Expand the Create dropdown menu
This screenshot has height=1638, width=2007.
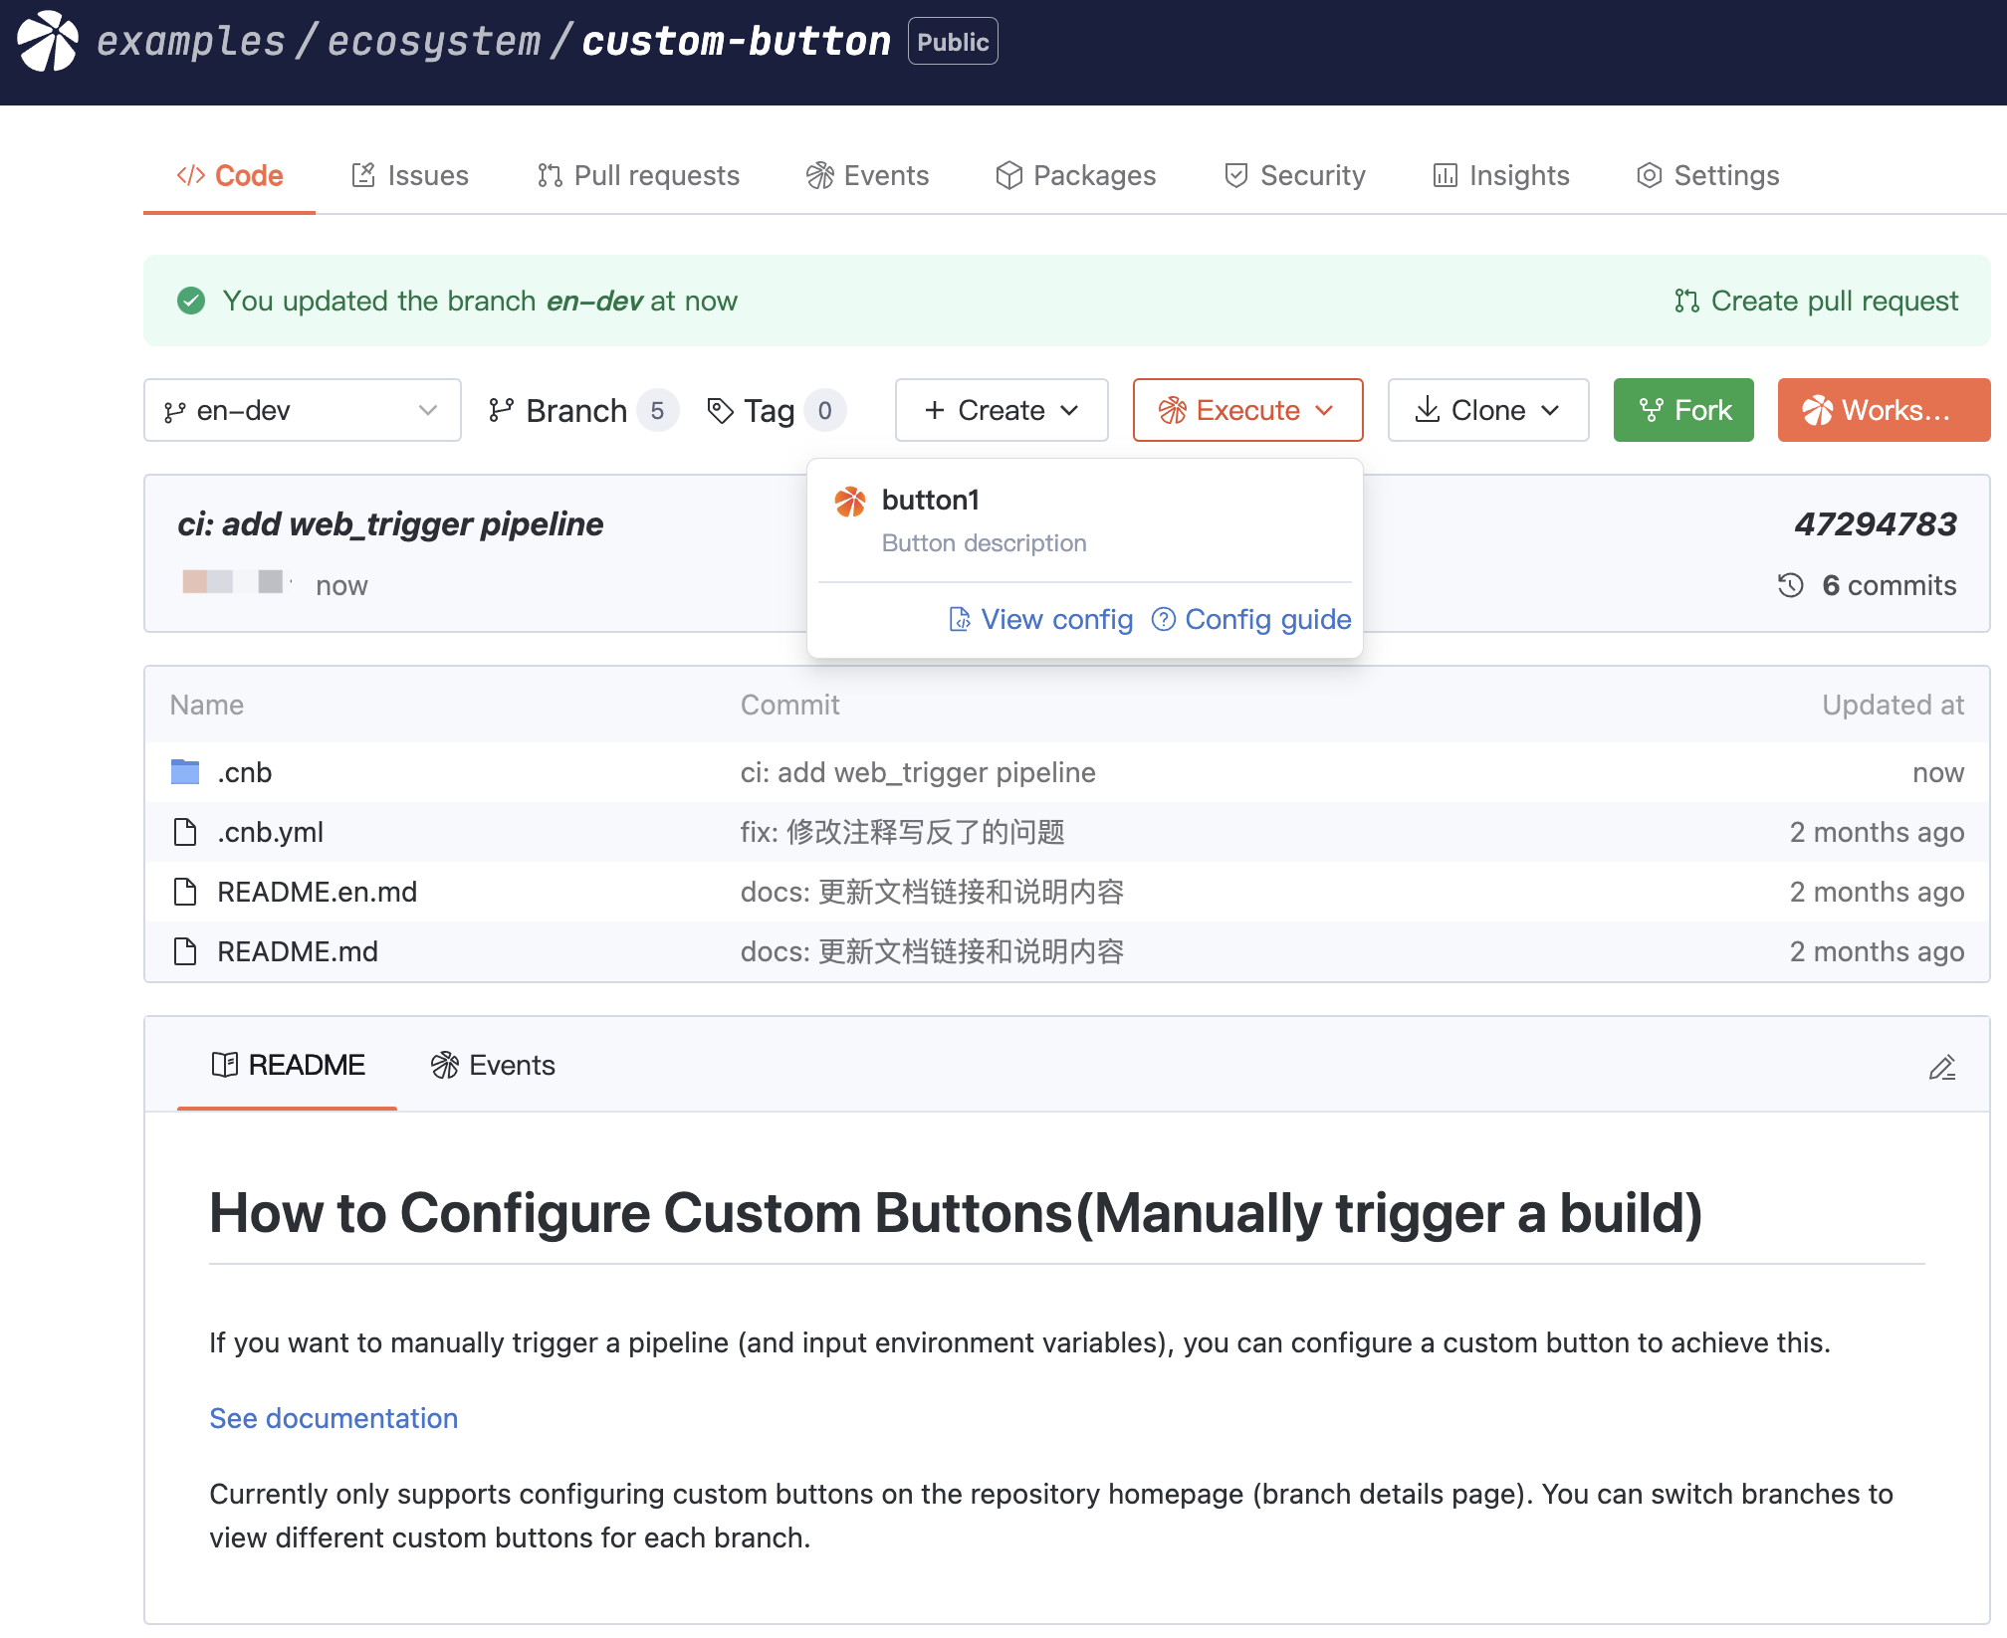(1001, 410)
